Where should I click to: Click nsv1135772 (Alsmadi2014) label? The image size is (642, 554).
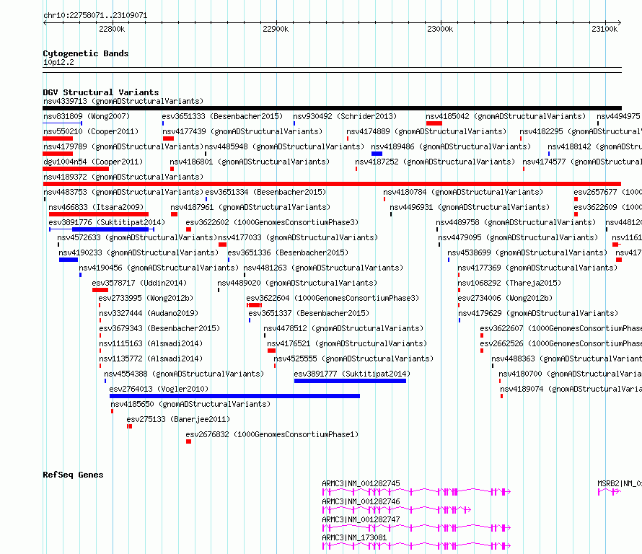pyautogui.click(x=151, y=359)
